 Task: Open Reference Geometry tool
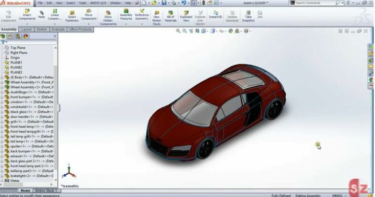coord(142,15)
